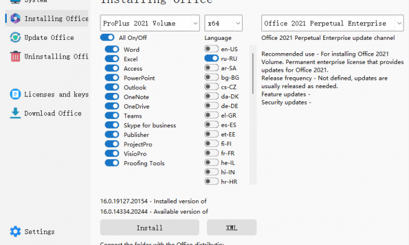Click the Recommended use description text
Viewport: 409px width, 245px height.
333,62
